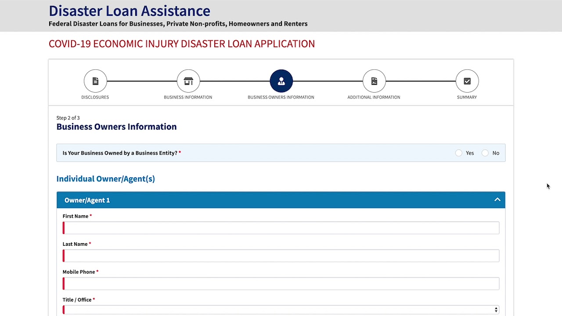Click the Disclosures step label

(95, 97)
